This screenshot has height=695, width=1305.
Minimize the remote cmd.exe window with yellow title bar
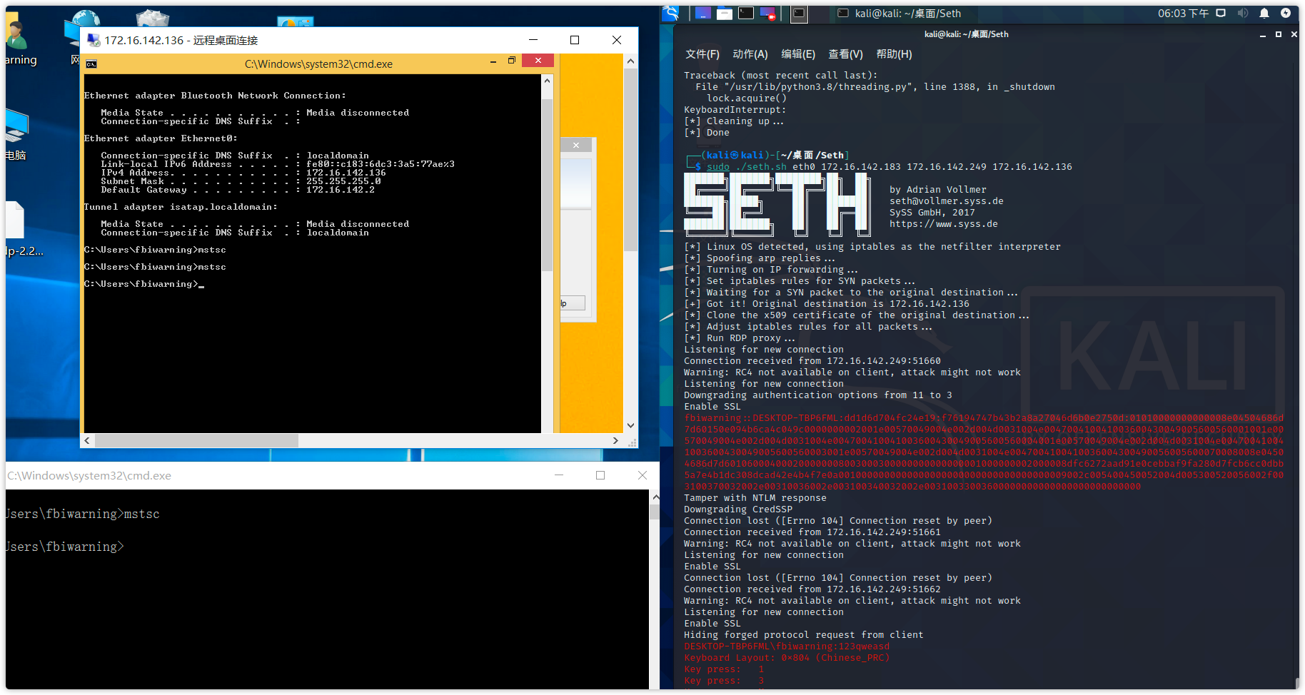[x=493, y=61]
